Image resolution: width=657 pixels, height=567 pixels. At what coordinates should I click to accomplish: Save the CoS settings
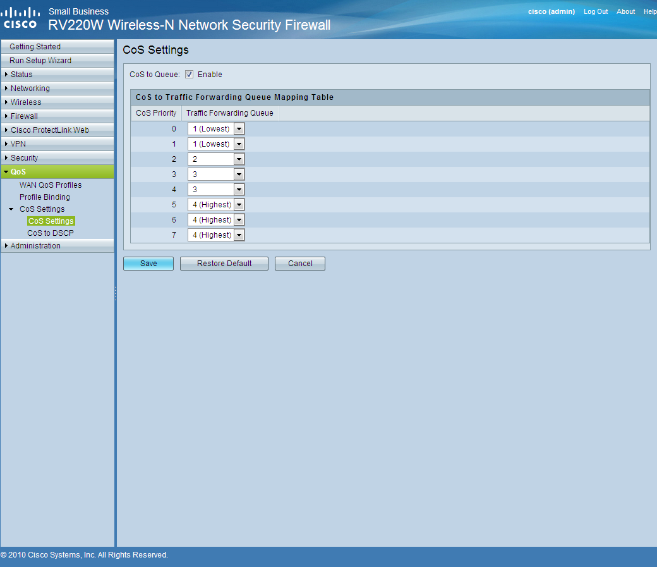pos(148,264)
